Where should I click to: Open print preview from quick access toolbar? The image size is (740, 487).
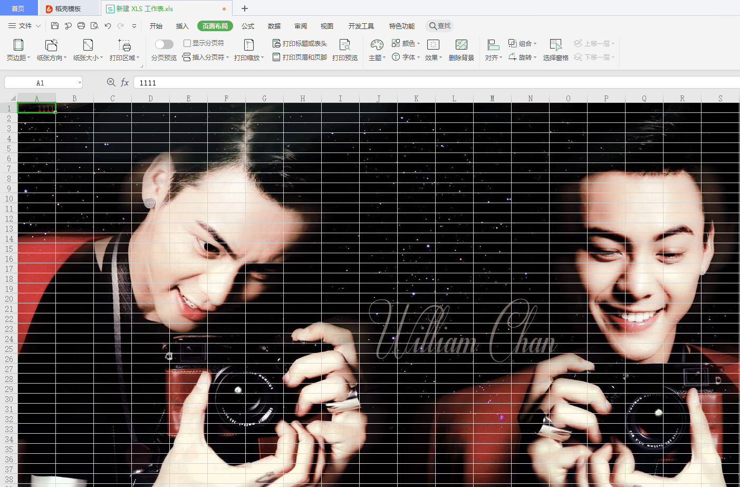(94, 26)
